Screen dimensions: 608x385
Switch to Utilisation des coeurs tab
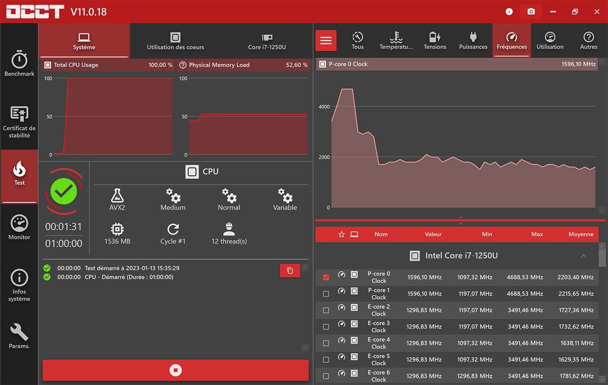point(175,41)
